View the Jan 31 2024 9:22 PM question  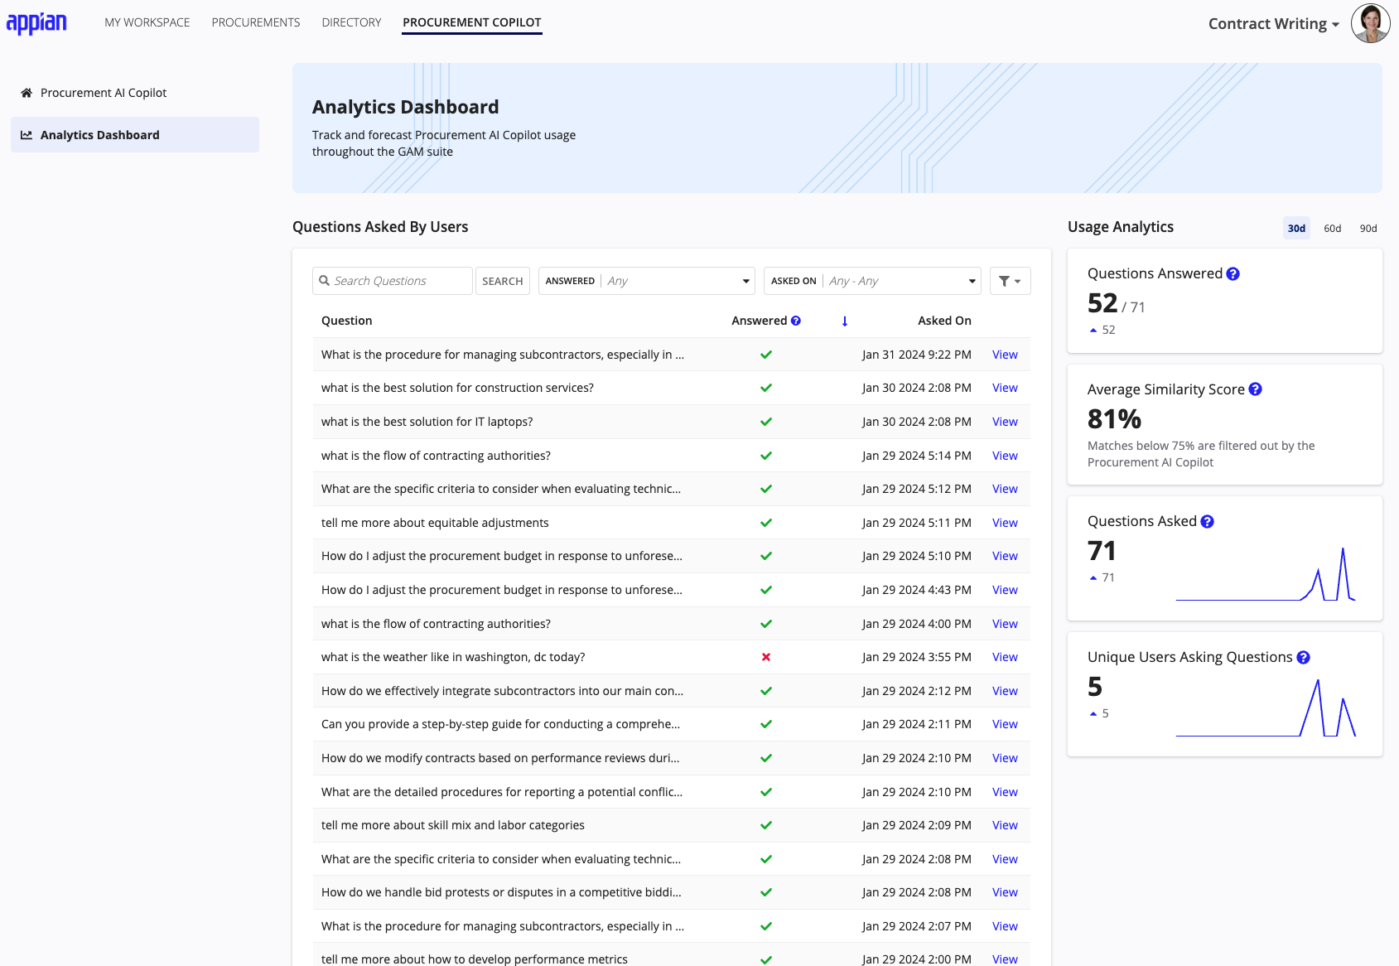[x=1005, y=355]
